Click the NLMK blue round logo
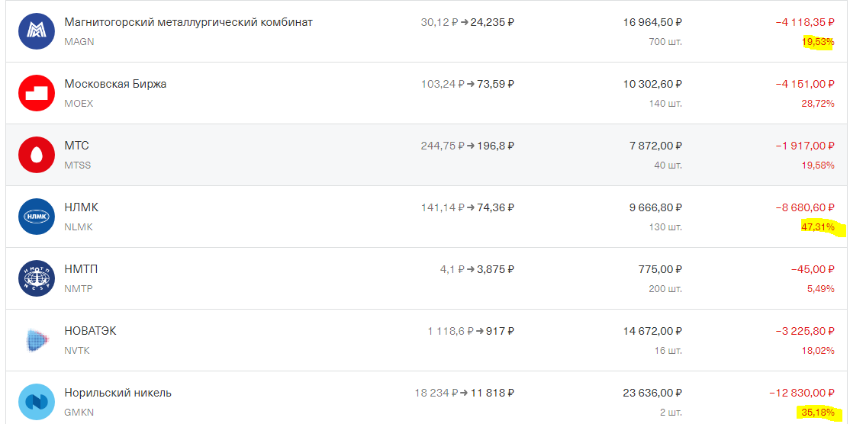This screenshot has width=850, height=424. click(37, 217)
